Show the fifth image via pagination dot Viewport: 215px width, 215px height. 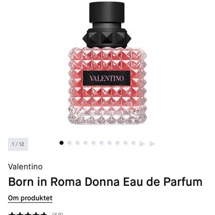[94, 143]
